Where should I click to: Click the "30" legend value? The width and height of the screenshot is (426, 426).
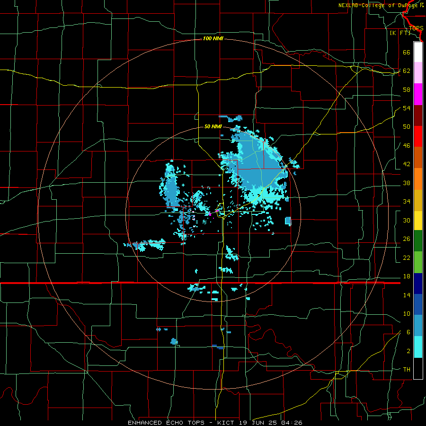tap(407, 220)
